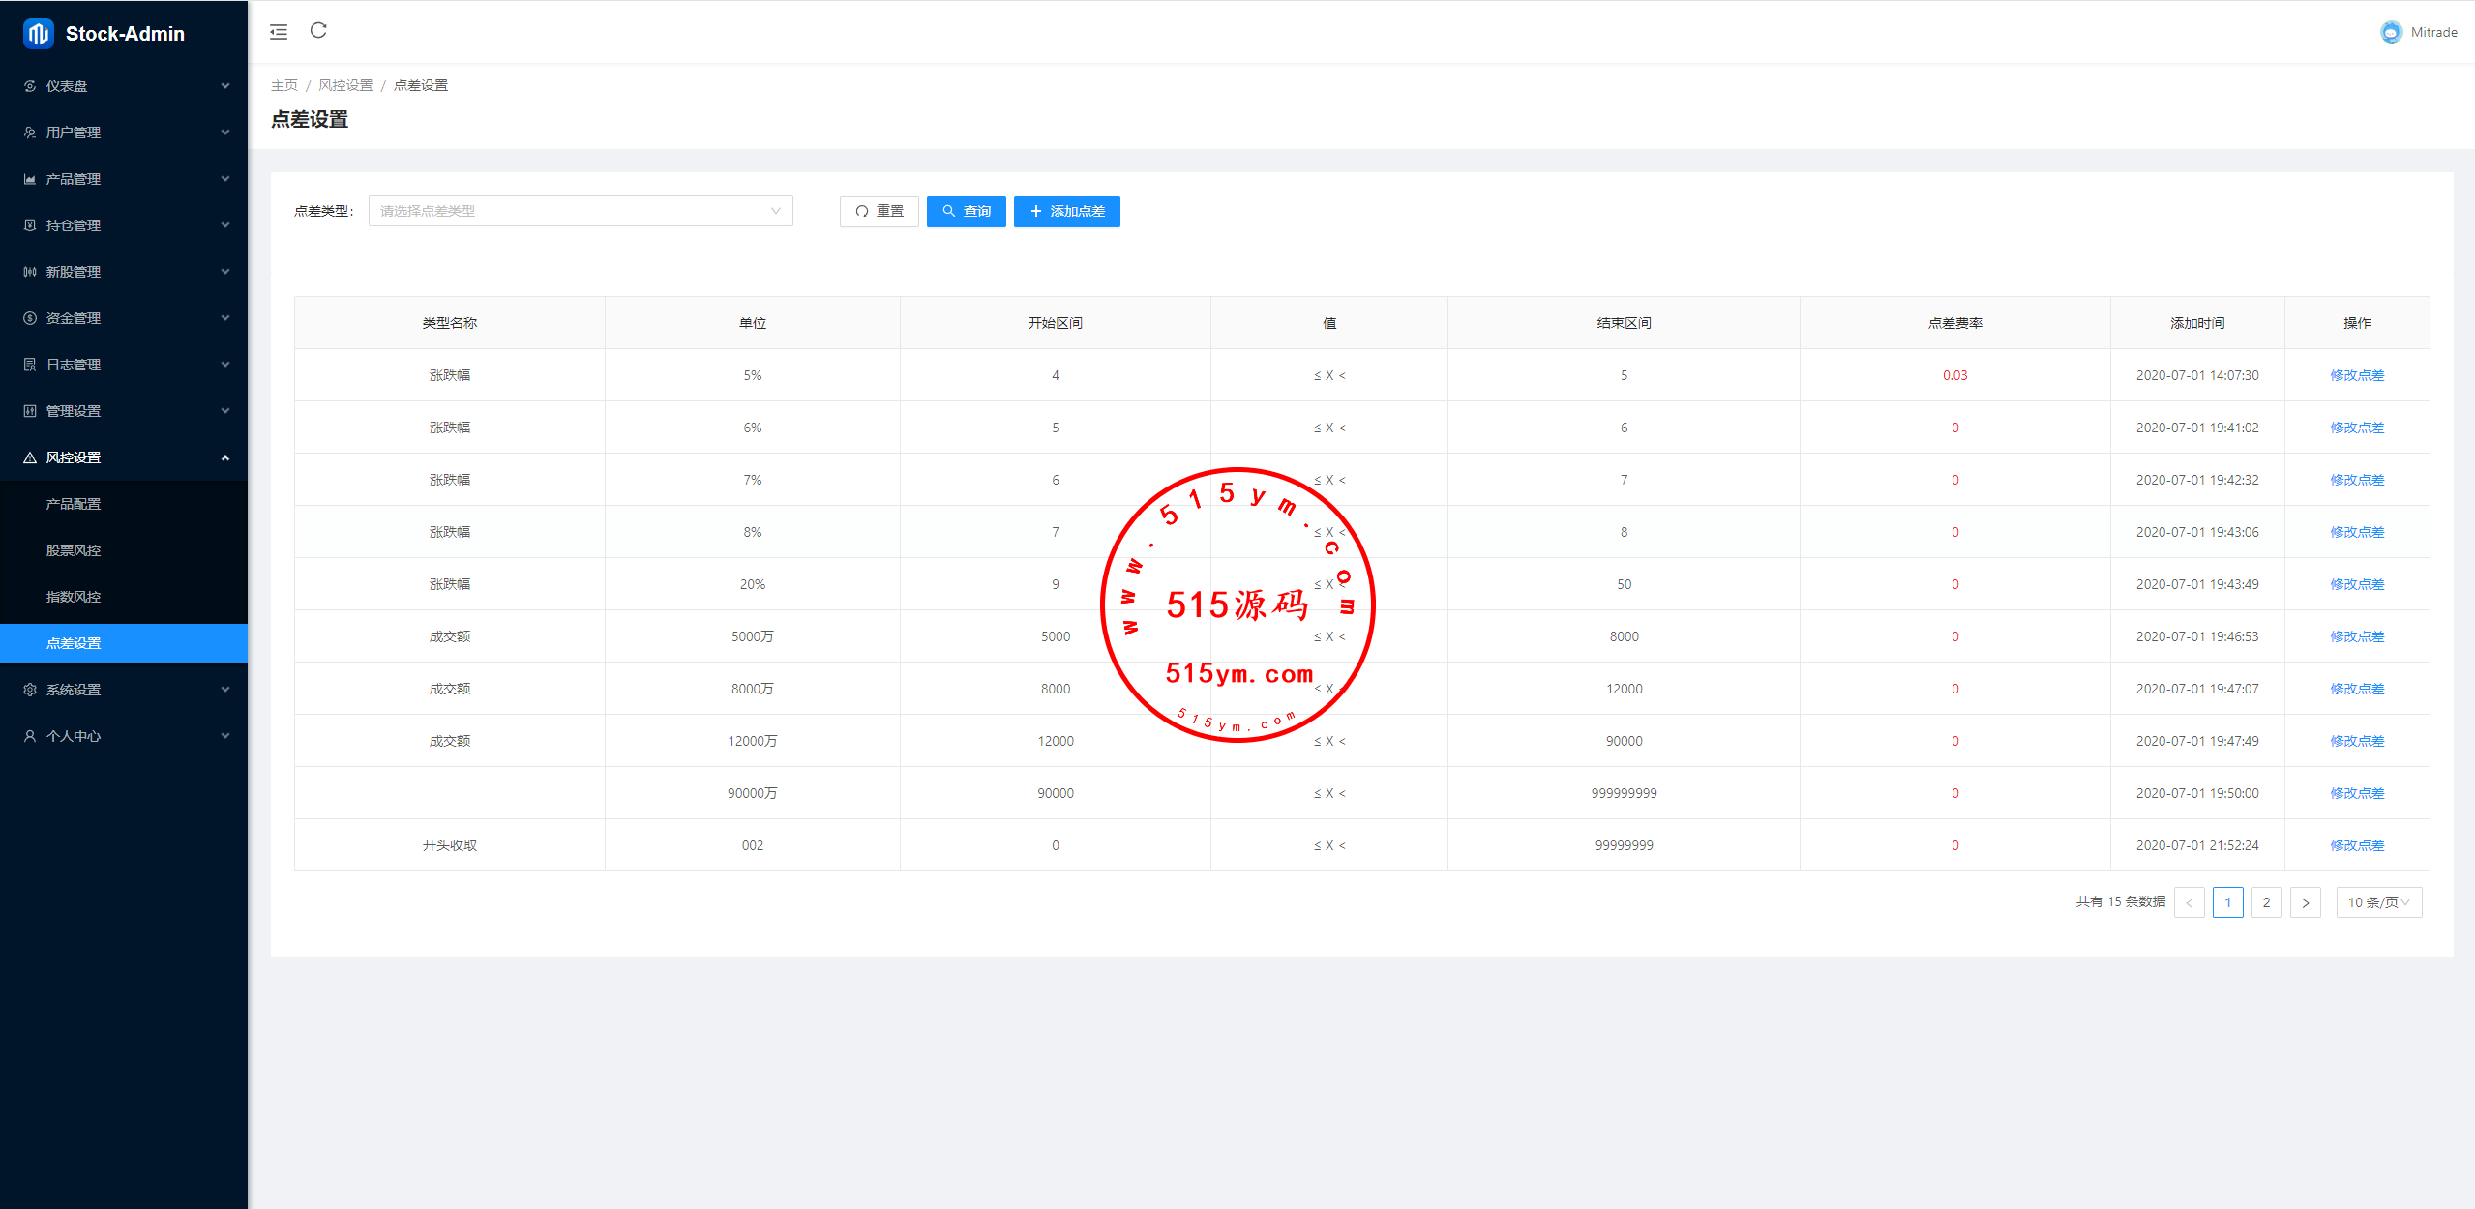
Task: Click 修改点差 link for 5% row
Action: click(2356, 375)
